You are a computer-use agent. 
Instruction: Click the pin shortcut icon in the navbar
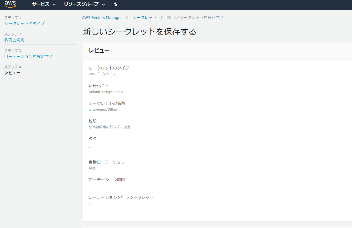116,4
